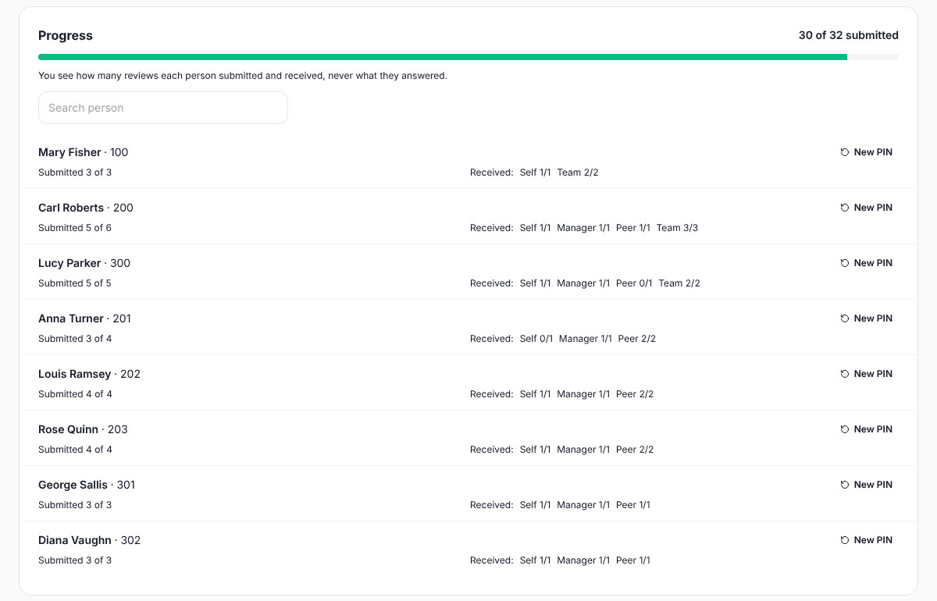Generate a New PIN for George Sallis
This screenshot has height=601, width=937.
866,485
